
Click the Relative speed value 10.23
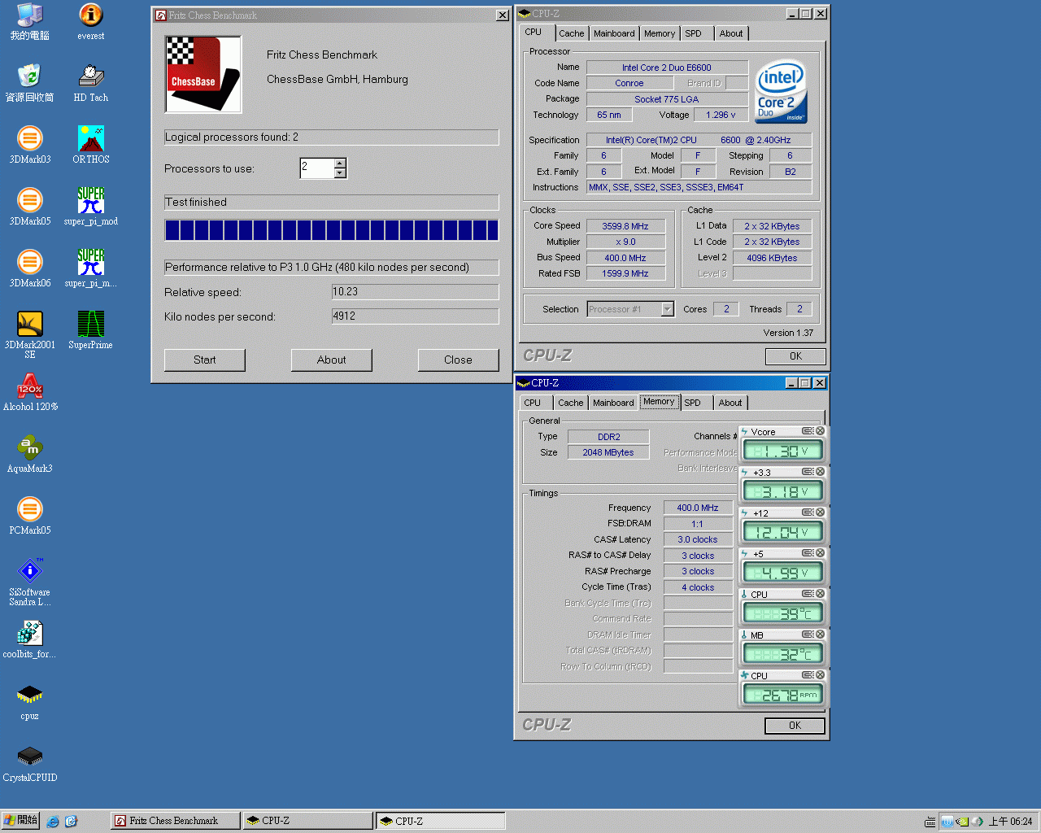click(415, 292)
